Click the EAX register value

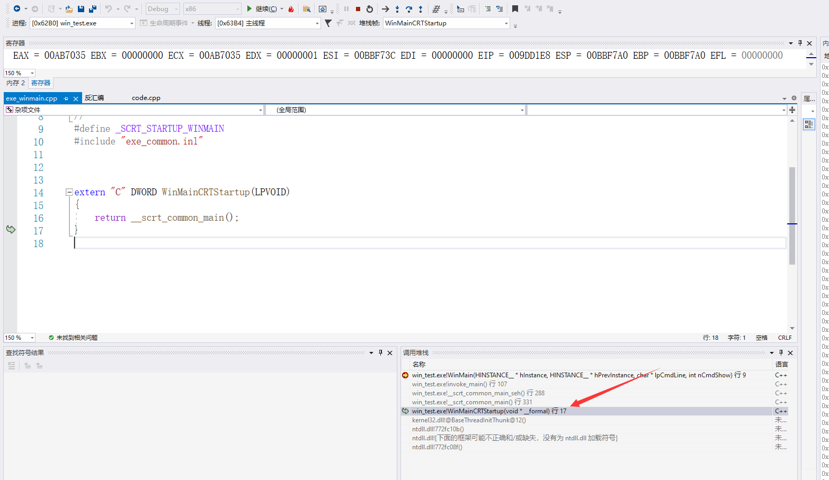pyautogui.click(x=65, y=56)
